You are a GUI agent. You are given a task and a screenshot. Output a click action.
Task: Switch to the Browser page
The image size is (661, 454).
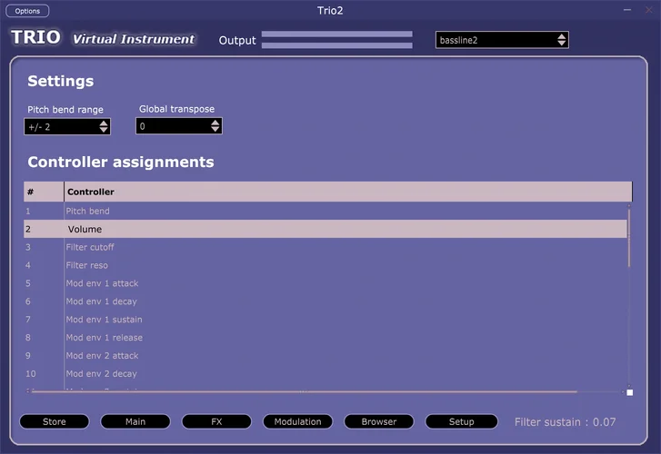379,421
